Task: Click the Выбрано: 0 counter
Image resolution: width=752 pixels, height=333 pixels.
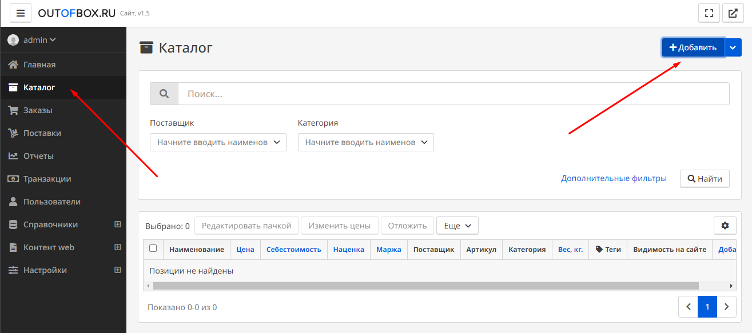Action: click(x=167, y=226)
